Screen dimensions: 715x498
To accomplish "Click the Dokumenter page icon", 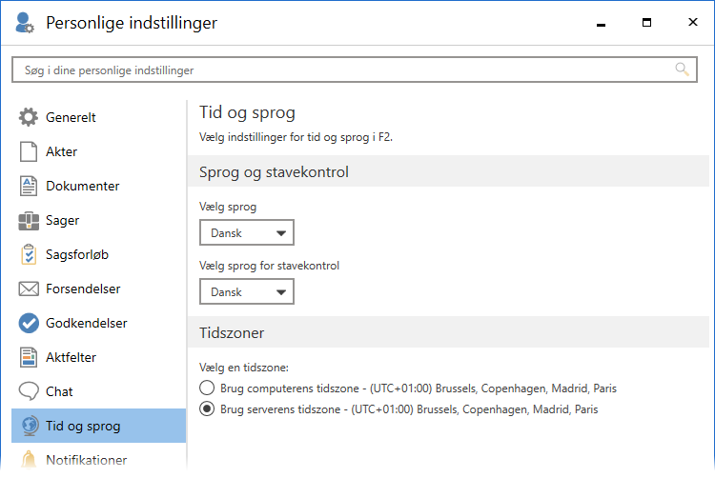I will (x=29, y=187).
